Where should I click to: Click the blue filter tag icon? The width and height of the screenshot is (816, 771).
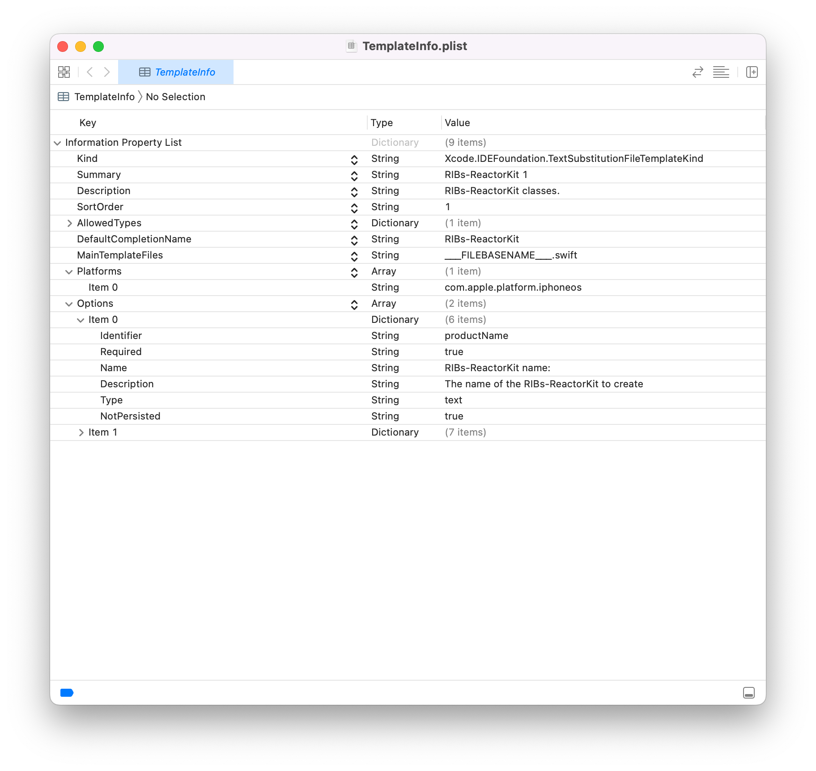coord(67,693)
